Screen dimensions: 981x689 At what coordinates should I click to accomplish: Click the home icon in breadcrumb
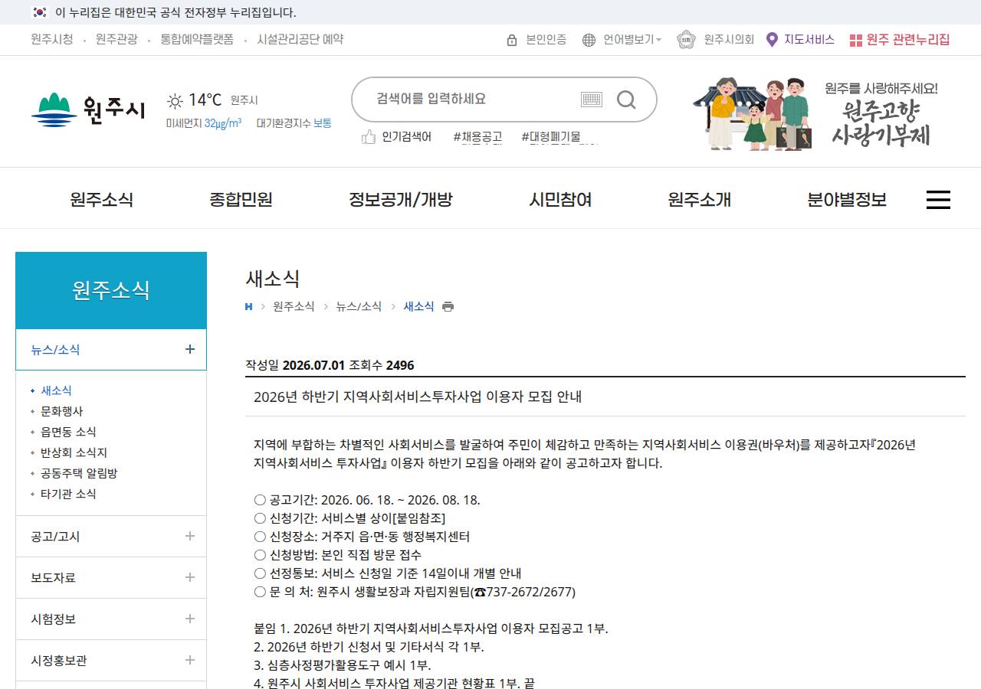(x=248, y=307)
